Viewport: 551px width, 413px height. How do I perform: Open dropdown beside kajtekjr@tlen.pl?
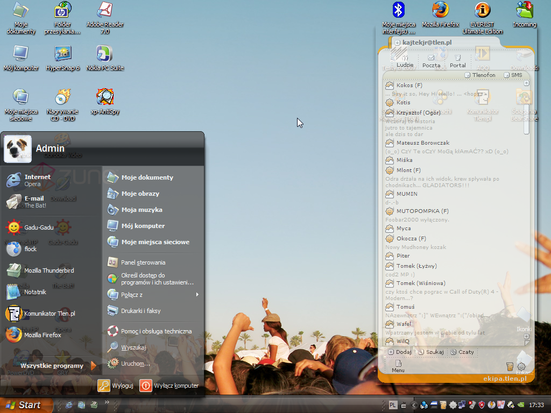(x=397, y=42)
